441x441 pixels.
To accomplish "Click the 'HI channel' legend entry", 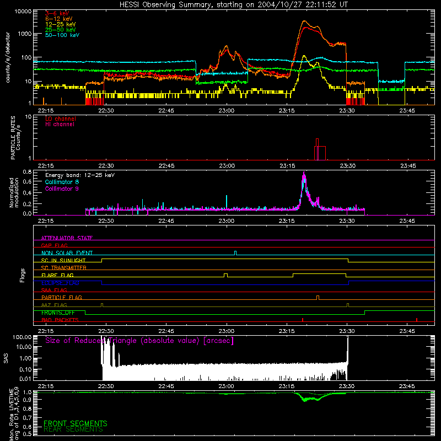I will tap(60, 124).
